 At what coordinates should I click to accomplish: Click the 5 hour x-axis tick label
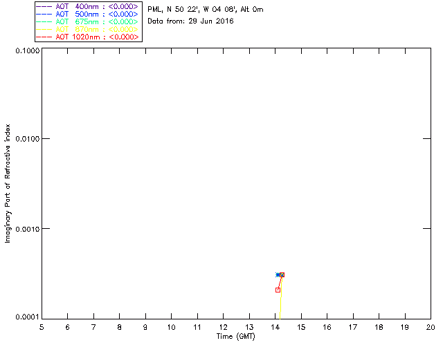(42, 327)
